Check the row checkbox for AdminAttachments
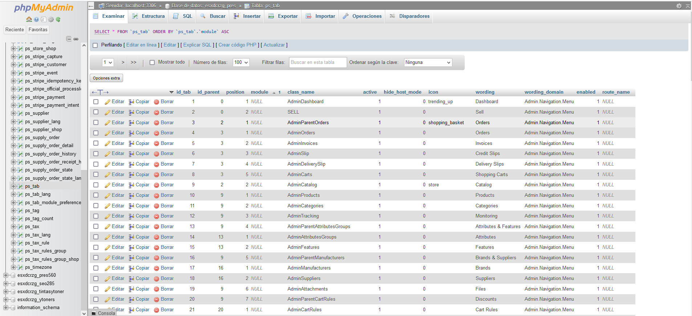 [96, 289]
